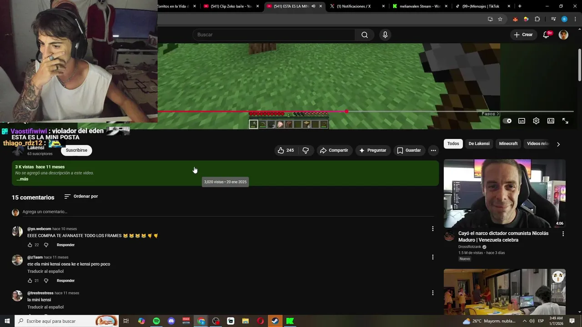Open options for the Nicolás Maduro video
Screen dimensions: 582x327
click(563, 234)
